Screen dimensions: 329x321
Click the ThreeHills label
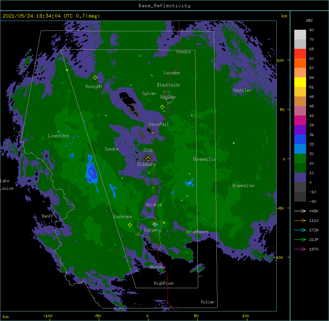click(x=204, y=159)
